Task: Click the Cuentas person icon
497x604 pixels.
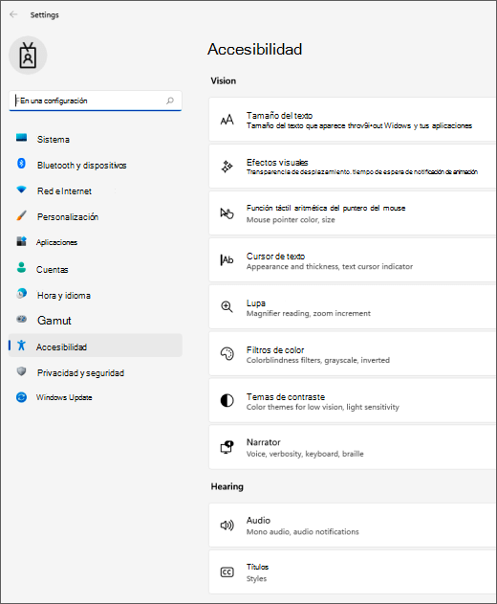Action: pyautogui.click(x=22, y=267)
